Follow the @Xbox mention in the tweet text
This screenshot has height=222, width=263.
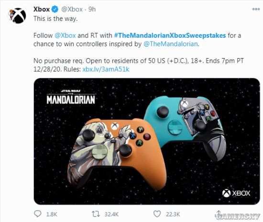65,36
